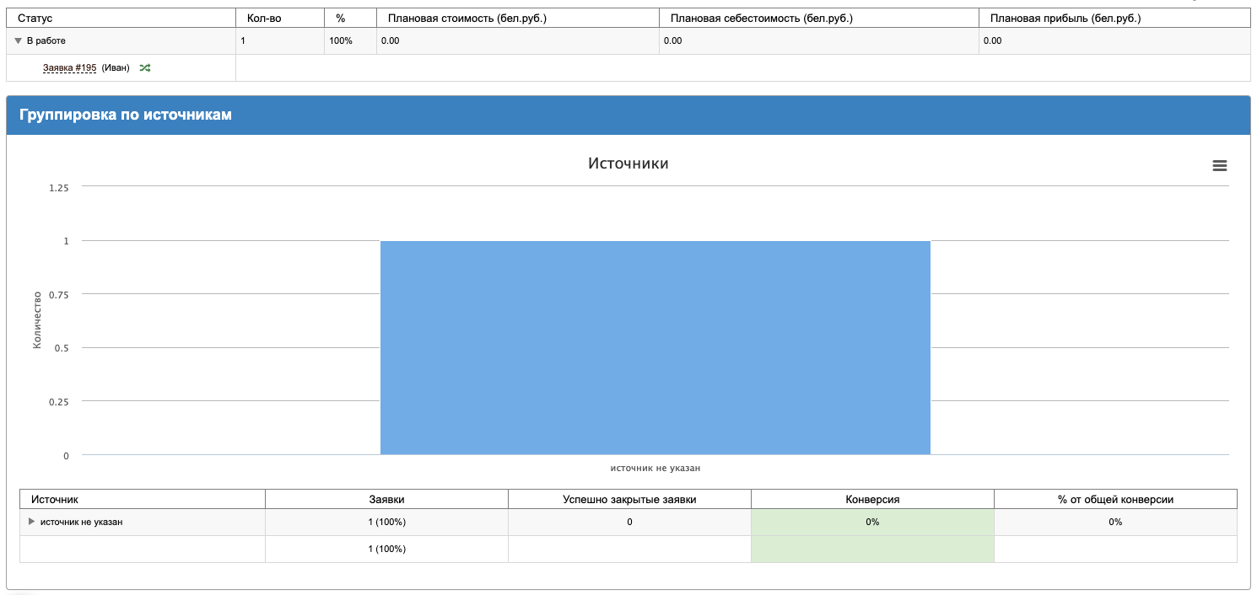Expand the источник не указан table row
The width and height of the screenshot is (1257, 595).
(x=32, y=522)
